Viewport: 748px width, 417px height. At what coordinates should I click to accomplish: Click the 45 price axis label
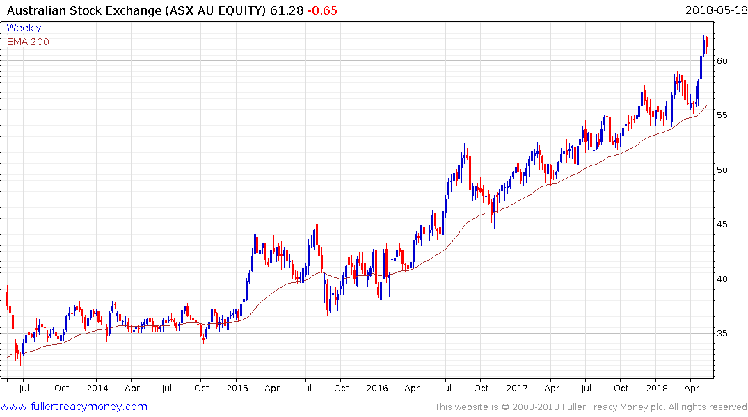pyautogui.click(x=722, y=224)
